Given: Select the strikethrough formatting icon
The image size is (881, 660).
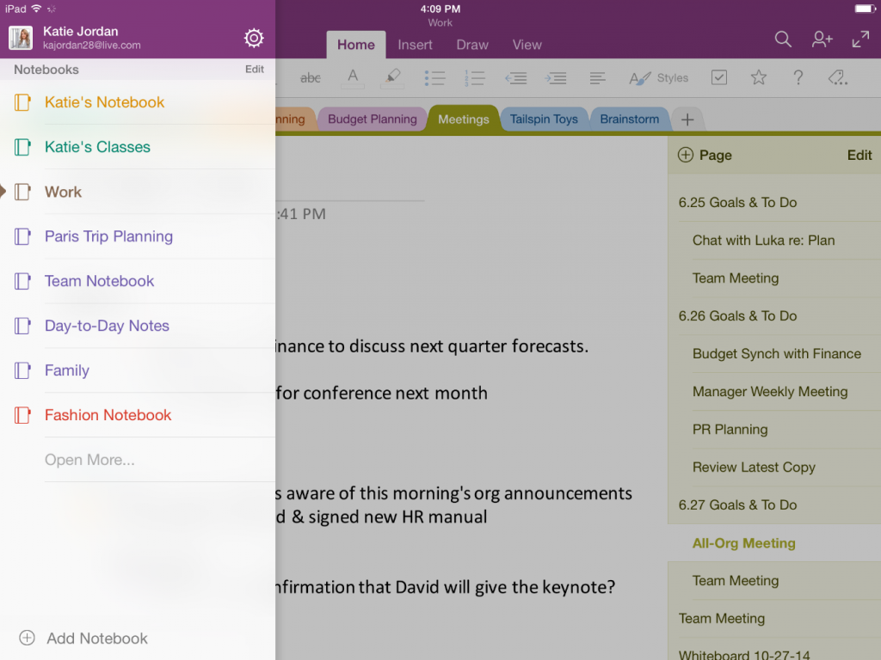Looking at the screenshot, I should 311,77.
